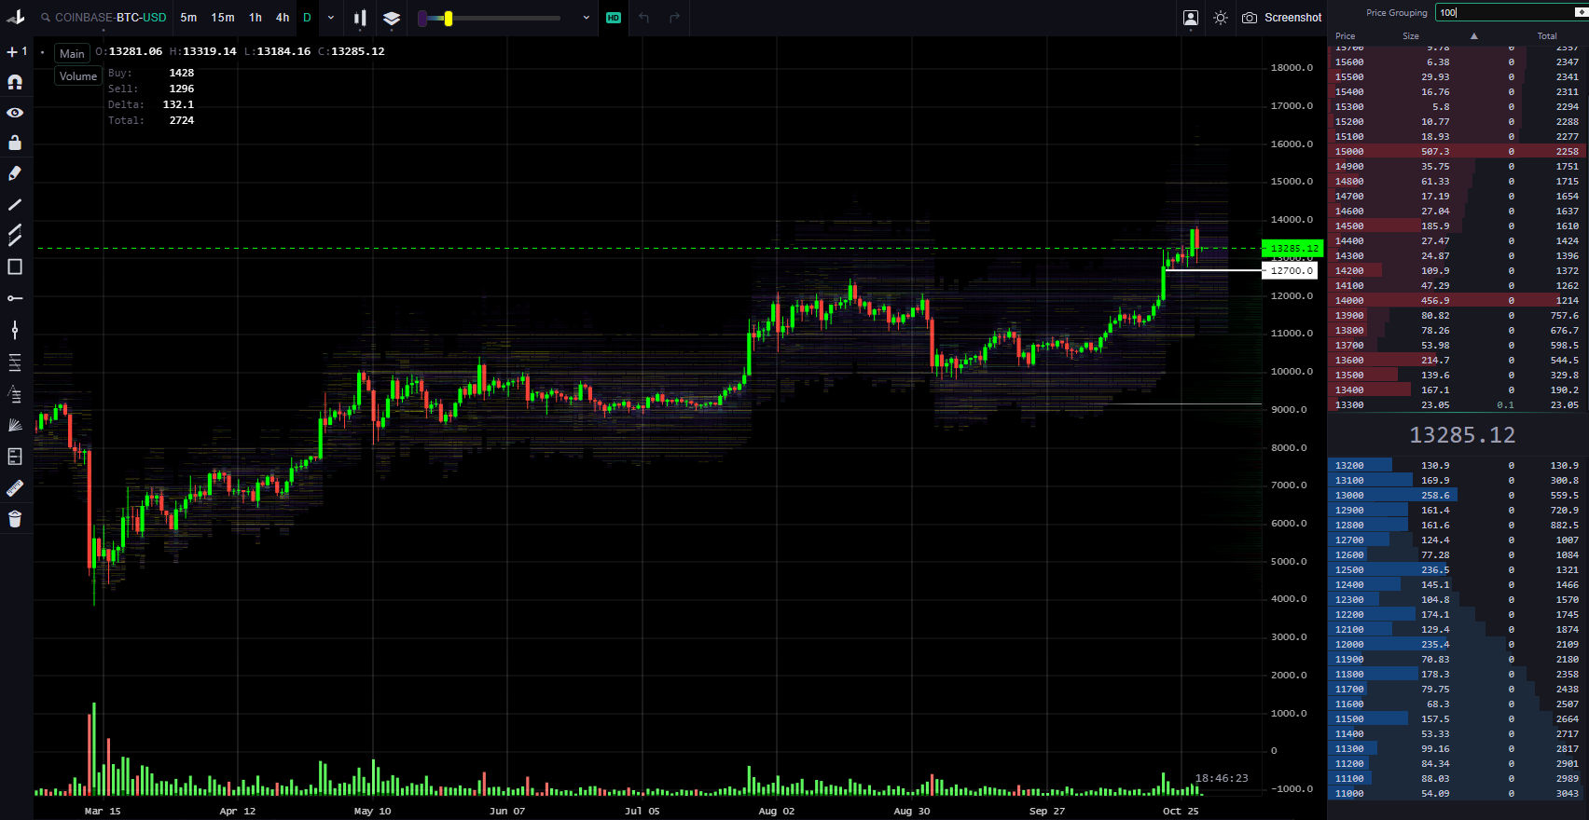
Task: Select the Volume pane tab
Action: (78, 76)
